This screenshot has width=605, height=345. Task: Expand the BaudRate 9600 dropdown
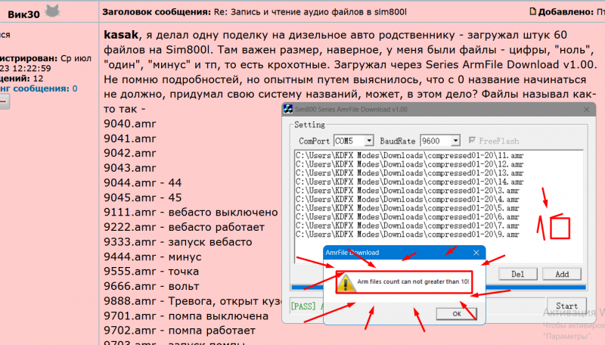click(455, 141)
